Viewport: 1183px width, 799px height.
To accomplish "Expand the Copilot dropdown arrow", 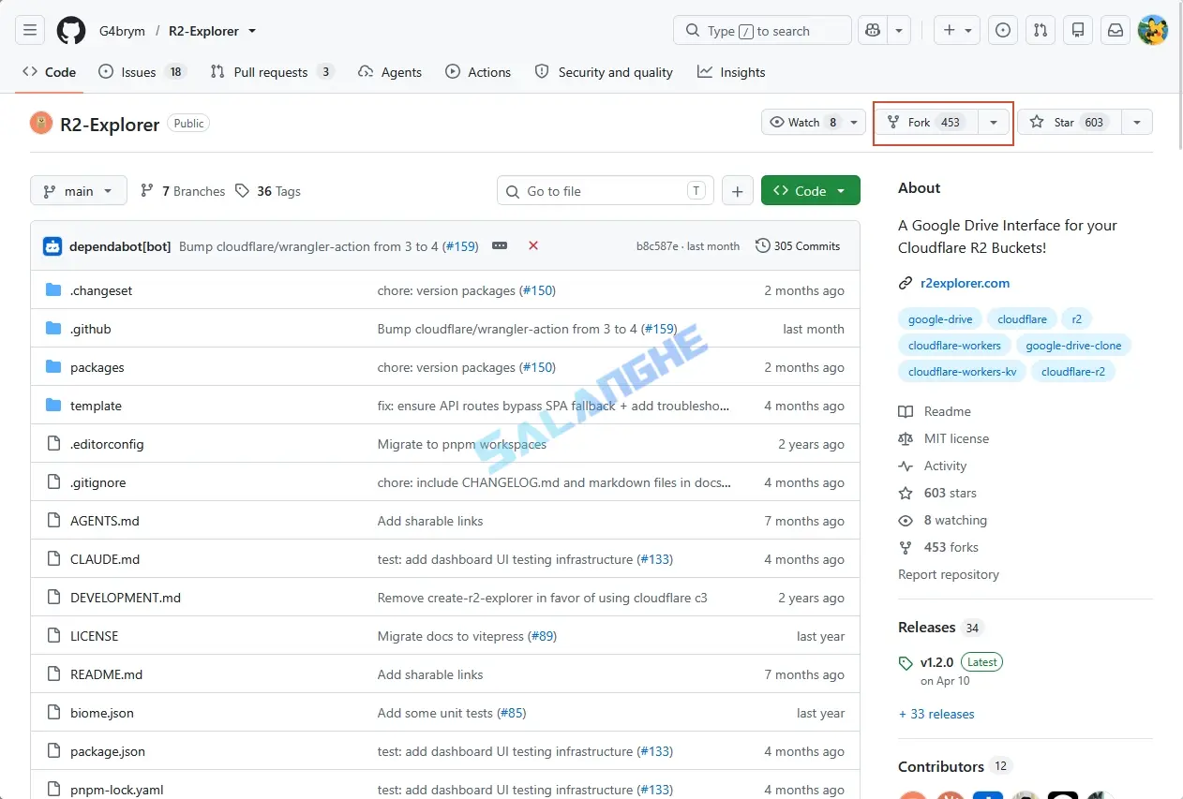I will point(899,30).
